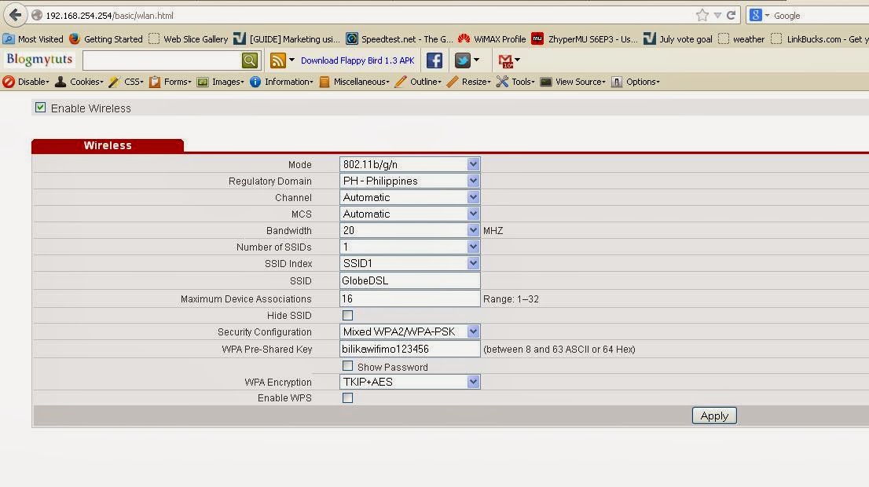869x487 pixels.
Task: Open the Gmail toolbar icon
Action: (x=505, y=61)
